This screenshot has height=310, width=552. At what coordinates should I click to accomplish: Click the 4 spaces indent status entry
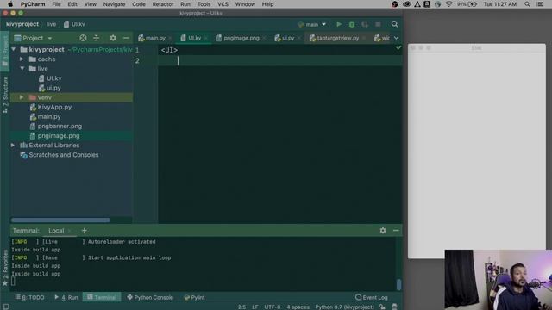(x=298, y=307)
